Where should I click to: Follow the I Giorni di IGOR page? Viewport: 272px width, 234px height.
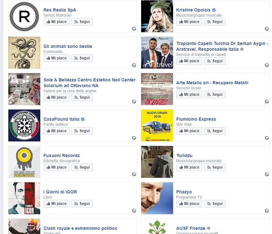point(82,204)
